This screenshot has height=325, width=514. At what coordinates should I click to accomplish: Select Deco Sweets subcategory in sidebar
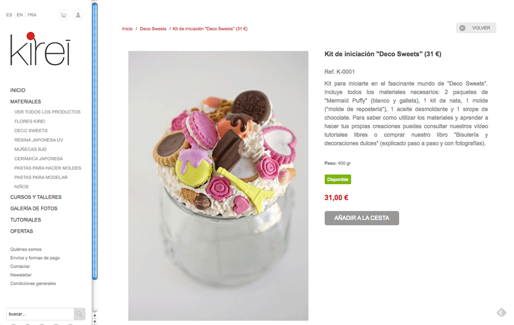coord(31,130)
